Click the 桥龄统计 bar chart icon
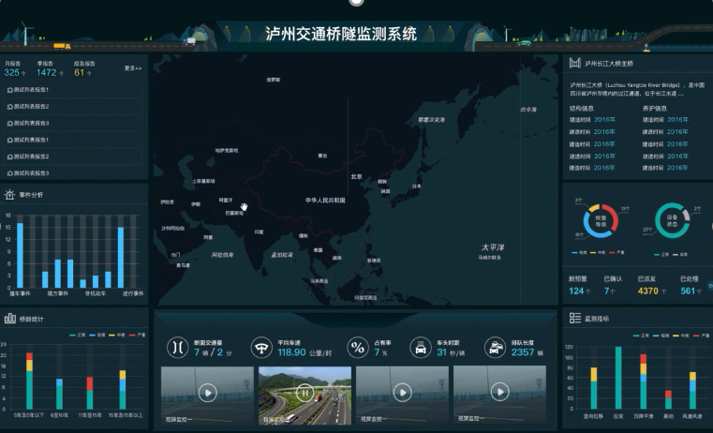The image size is (713, 433). click(9, 319)
